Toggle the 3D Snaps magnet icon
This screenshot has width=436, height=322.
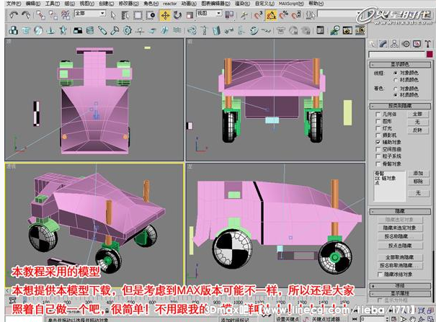[x=258, y=15]
